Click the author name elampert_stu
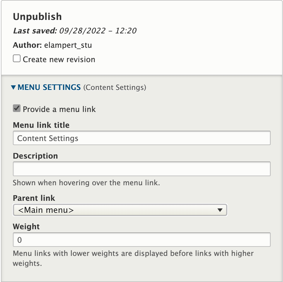 [x=68, y=45]
